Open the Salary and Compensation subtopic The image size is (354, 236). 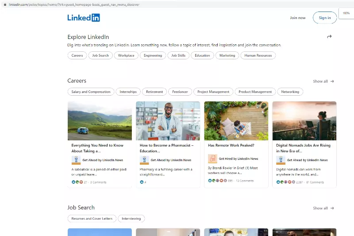click(x=91, y=92)
